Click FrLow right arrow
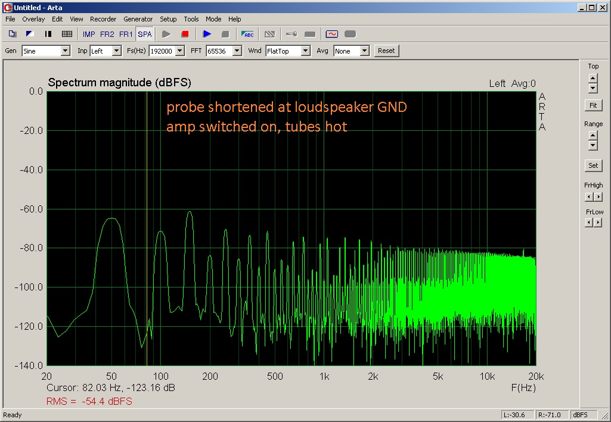The height and width of the screenshot is (422, 611). [x=598, y=223]
